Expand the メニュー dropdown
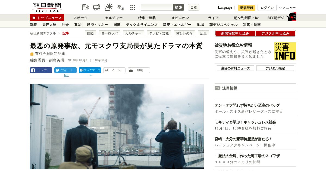 pyautogui.click(x=287, y=8)
